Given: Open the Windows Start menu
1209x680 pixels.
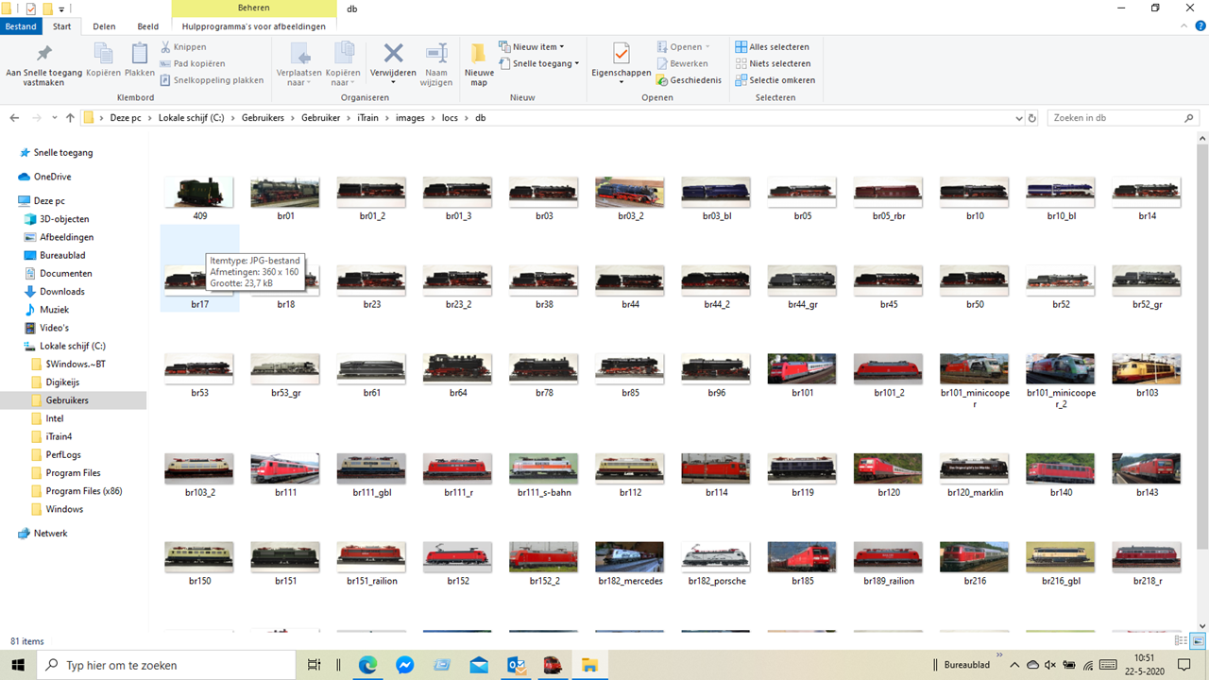Looking at the screenshot, I should pyautogui.click(x=18, y=665).
